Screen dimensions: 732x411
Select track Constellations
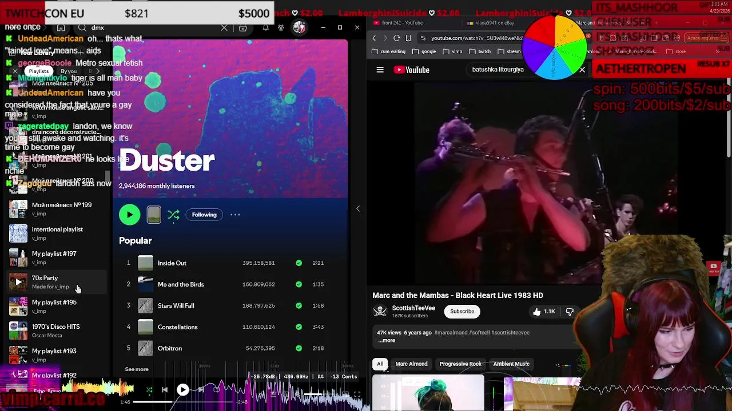(x=177, y=327)
